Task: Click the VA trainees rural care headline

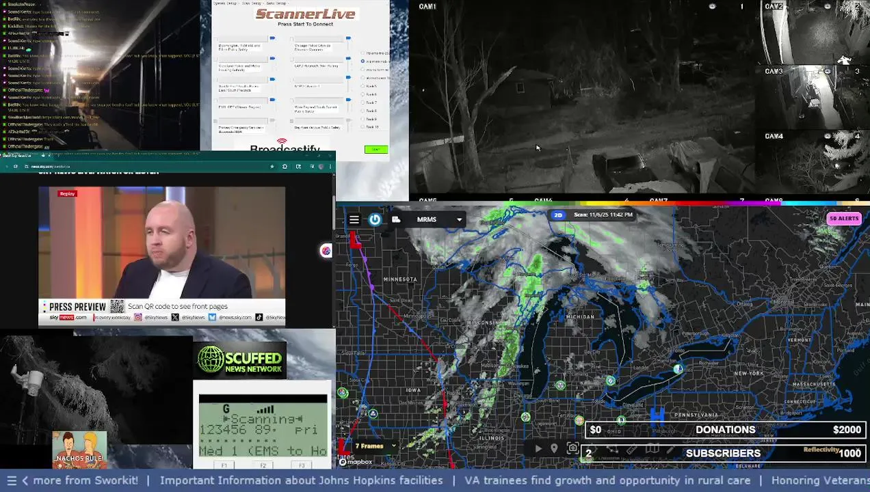Action: (x=607, y=480)
